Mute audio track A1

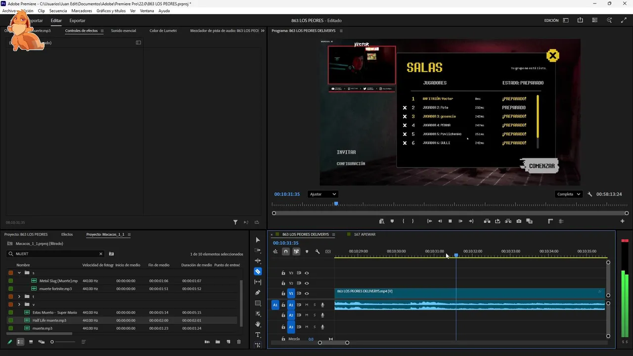tap(307, 305)
